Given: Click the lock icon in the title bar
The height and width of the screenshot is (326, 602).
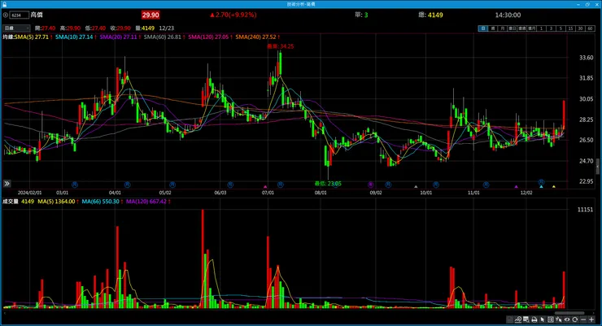Looking at the screenshot, I should [5, 4].
